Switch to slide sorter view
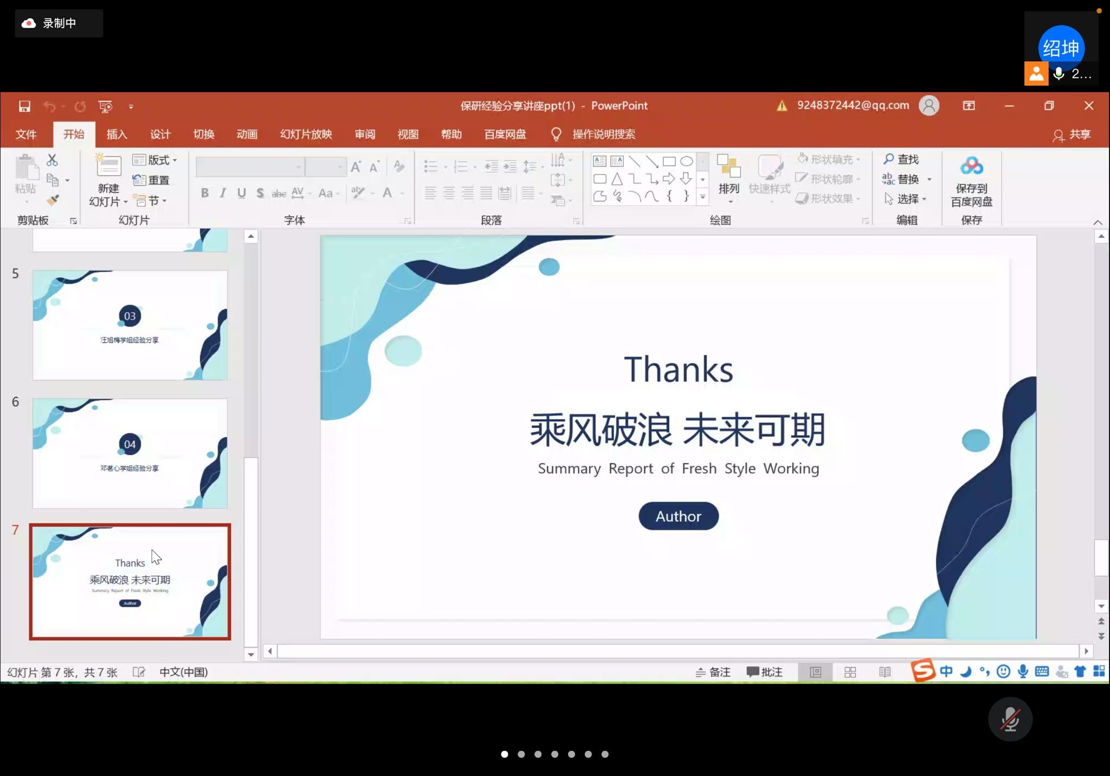This screenshot has height=776, width=1110. click(850, 672)
